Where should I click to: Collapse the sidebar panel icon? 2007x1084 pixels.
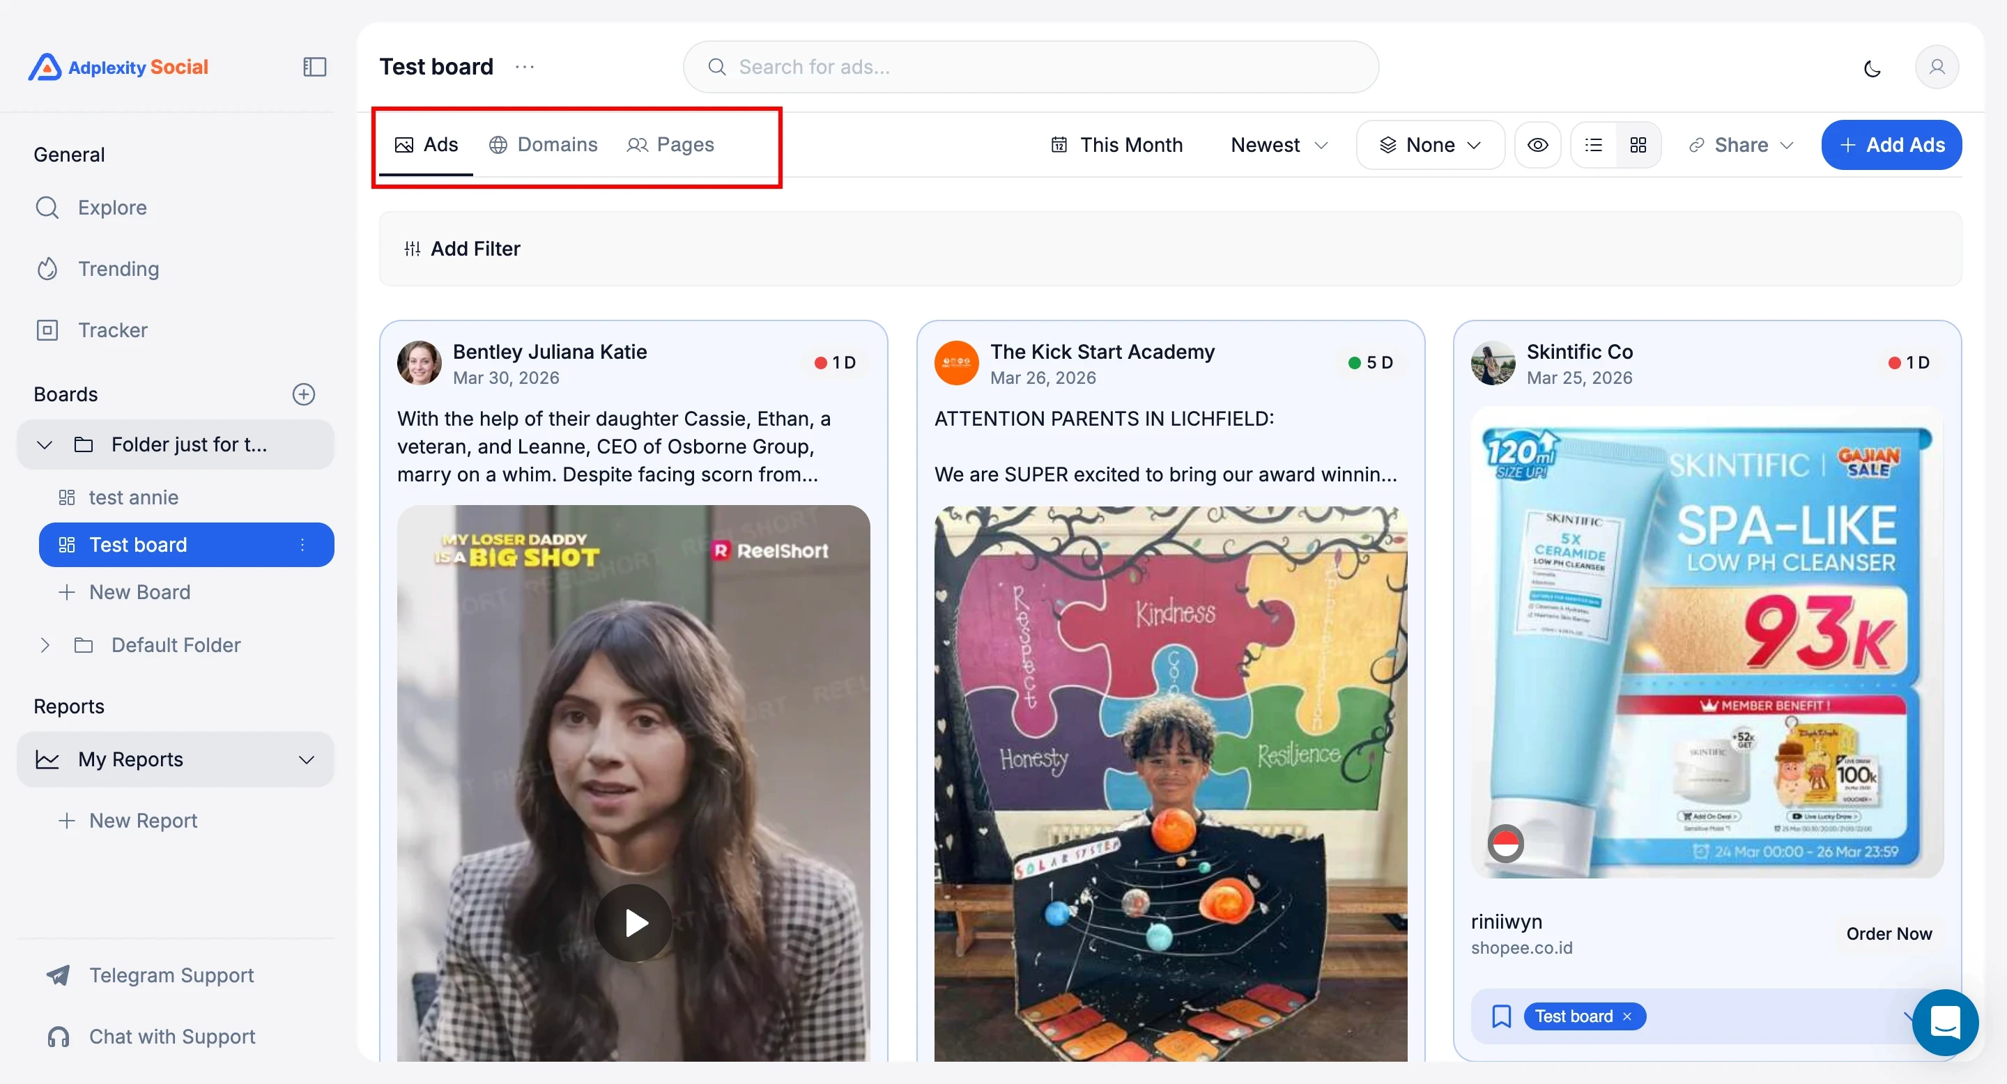(314, 67)
